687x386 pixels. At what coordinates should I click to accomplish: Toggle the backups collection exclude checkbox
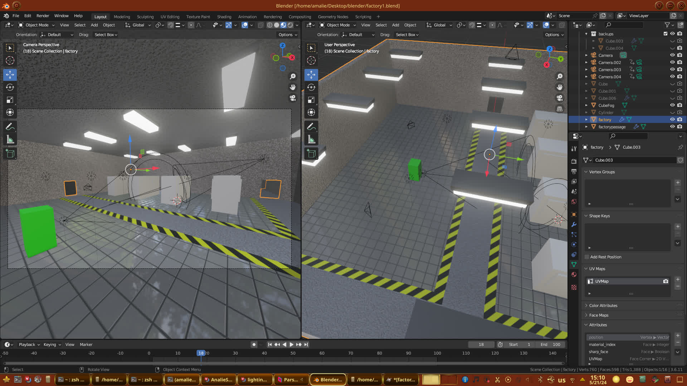point(666,34)
